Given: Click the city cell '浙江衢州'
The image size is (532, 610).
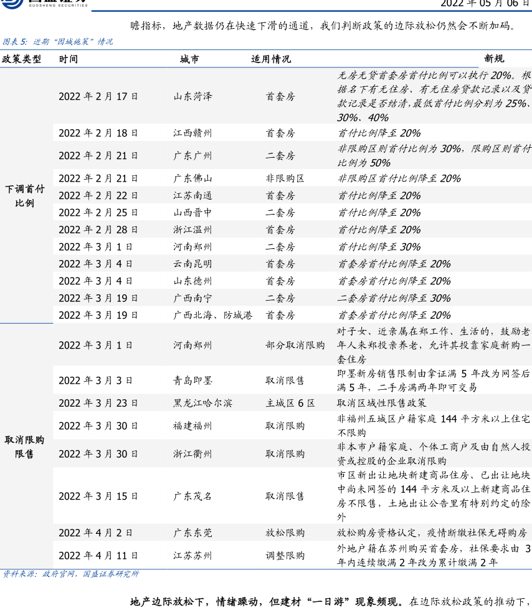Looking at the screenshot, I should tap(192, 454).
